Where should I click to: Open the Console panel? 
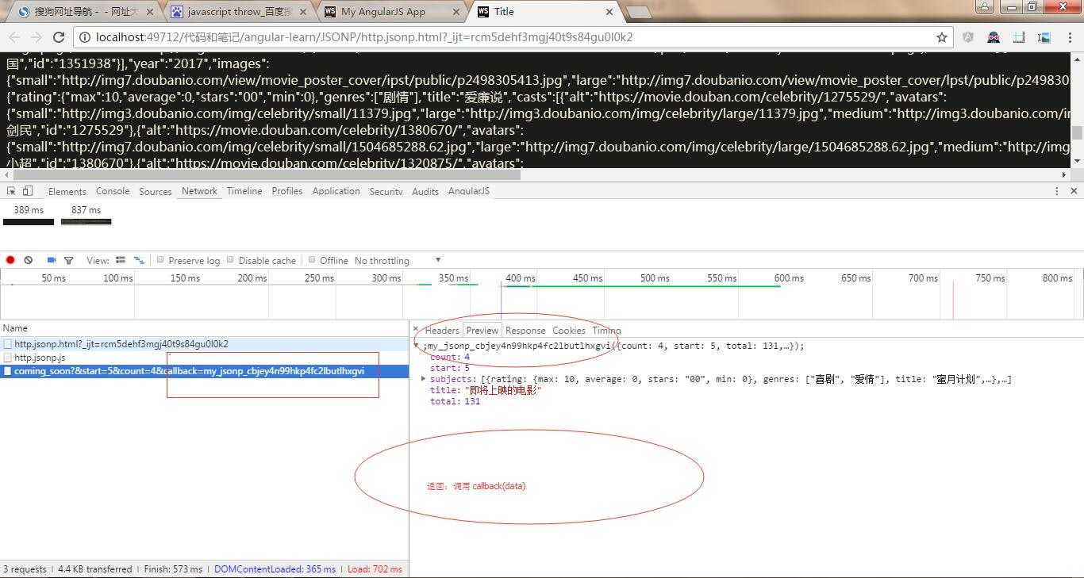tap(113, 191)
